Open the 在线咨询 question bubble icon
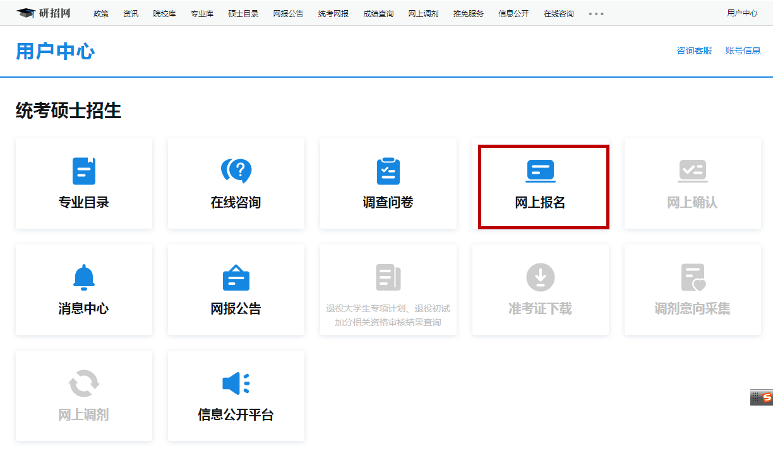This screenshot has width=773, height=458. pyautogui.click(x=236, y=171)
